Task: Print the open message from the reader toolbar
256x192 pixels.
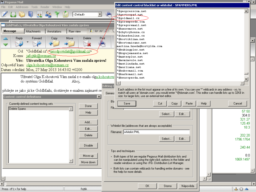Action: click(102, 42)
